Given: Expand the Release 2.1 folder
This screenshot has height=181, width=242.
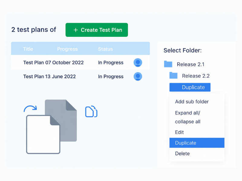Looking at the screenshot, I should 191,64.
